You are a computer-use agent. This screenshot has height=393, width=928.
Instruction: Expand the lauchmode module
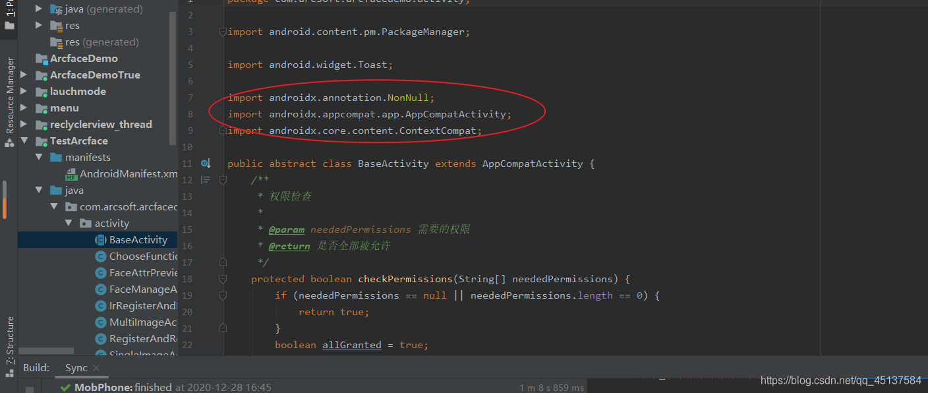pyautogui.click(x=24, y=91)
